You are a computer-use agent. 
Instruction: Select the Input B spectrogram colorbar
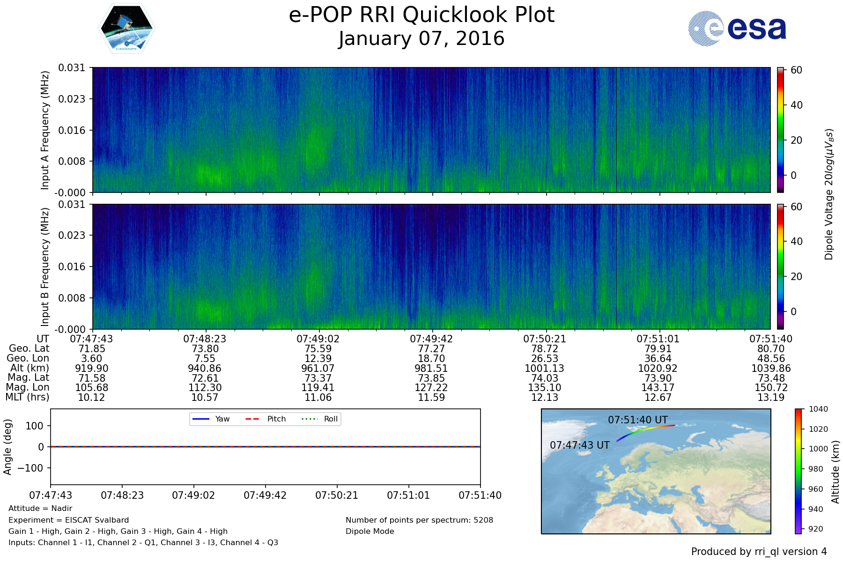pos(780,266)
